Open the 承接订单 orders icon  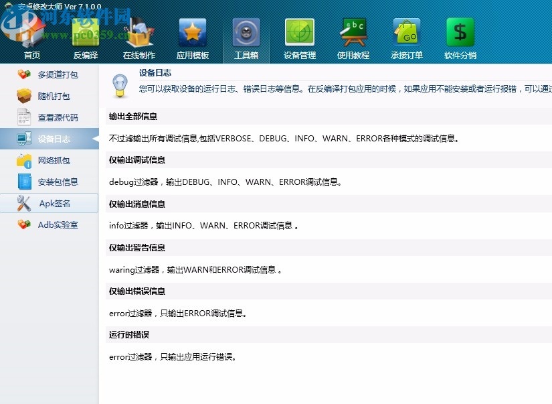[x=406, y=30]
